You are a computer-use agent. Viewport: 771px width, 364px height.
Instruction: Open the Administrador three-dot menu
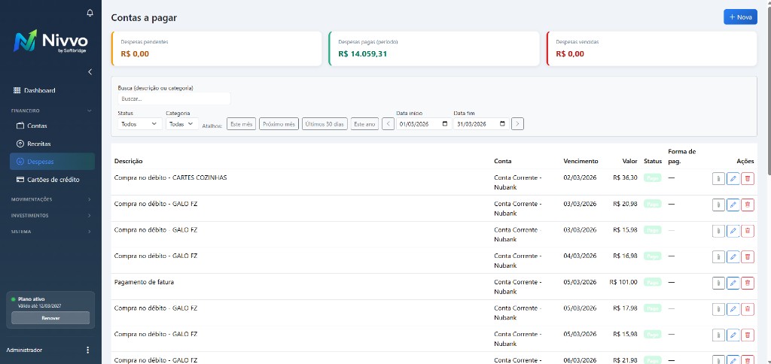88,350
